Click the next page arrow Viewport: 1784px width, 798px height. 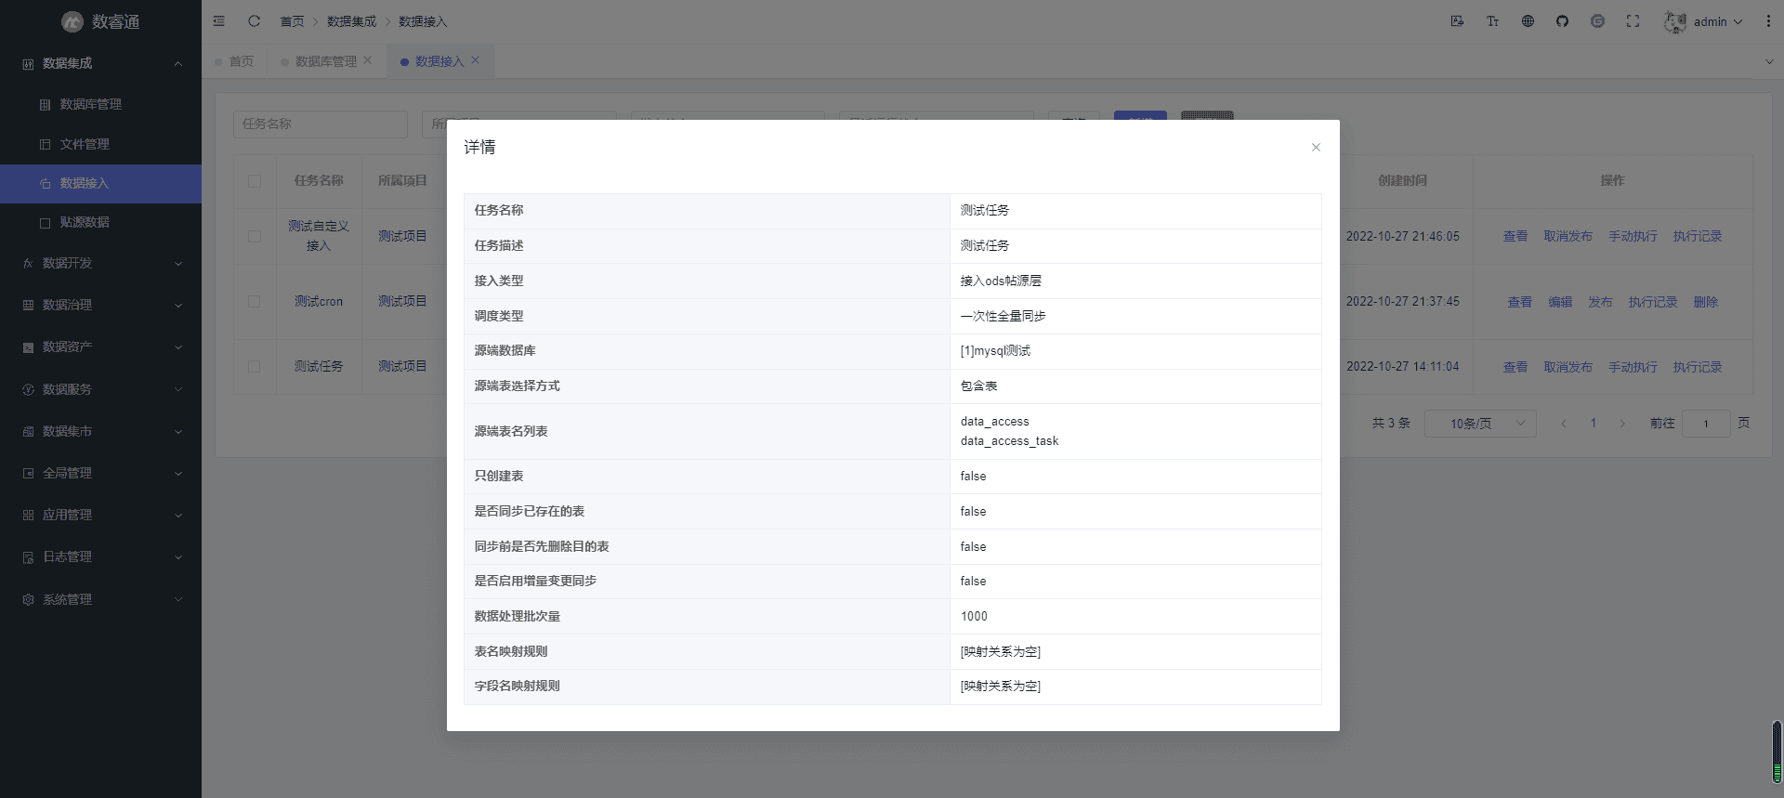click(1622, 424)
